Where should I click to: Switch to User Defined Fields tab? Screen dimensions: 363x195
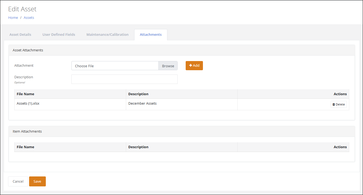(59, 34)
